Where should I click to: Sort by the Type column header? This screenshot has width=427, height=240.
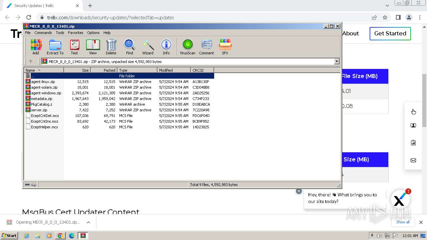(137, 70)
